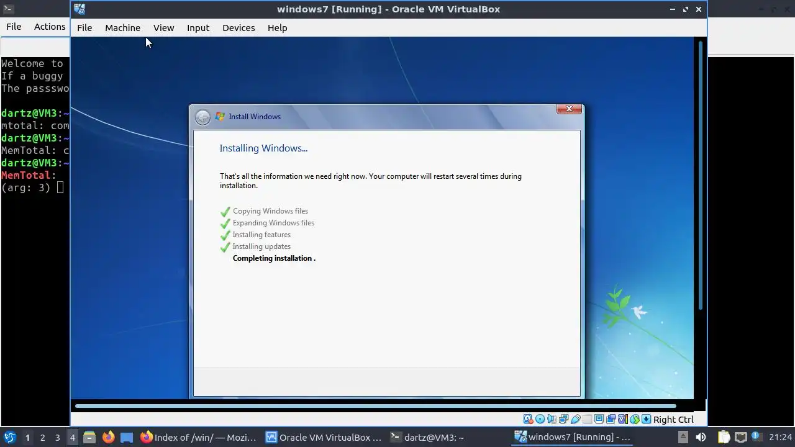795x447 pixels.
Task: Click the hard disk activity indicator icon
Action: (528, 419)
